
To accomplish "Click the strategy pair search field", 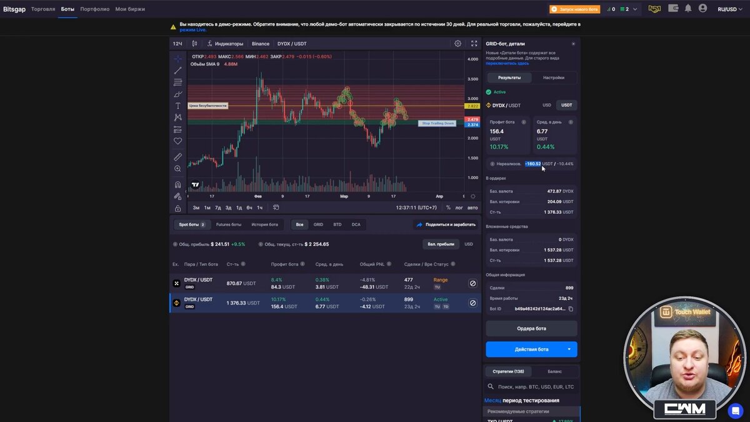I will (531, 387).
